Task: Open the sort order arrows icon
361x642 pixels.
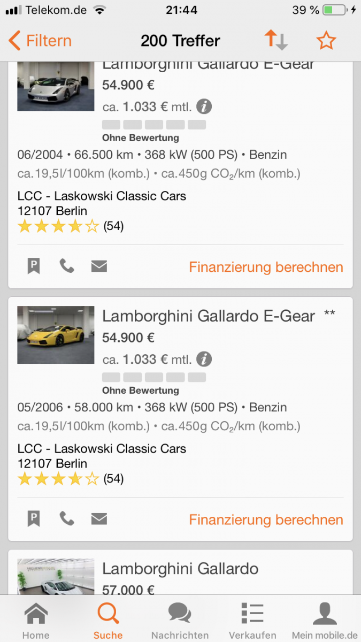Action: 276,41
